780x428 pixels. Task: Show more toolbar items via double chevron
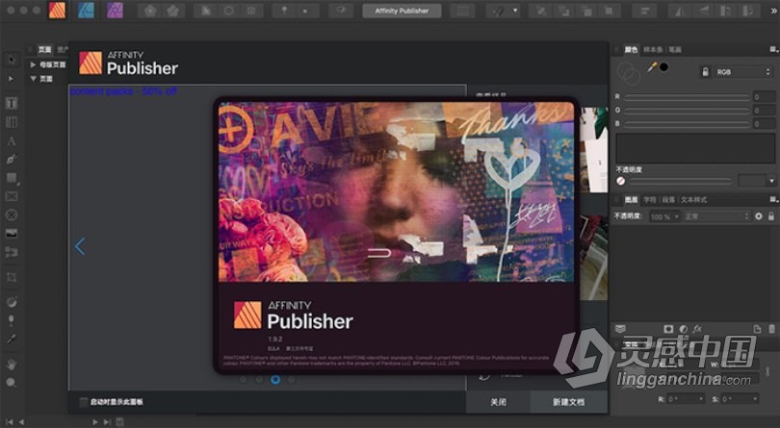click(773, 11)
